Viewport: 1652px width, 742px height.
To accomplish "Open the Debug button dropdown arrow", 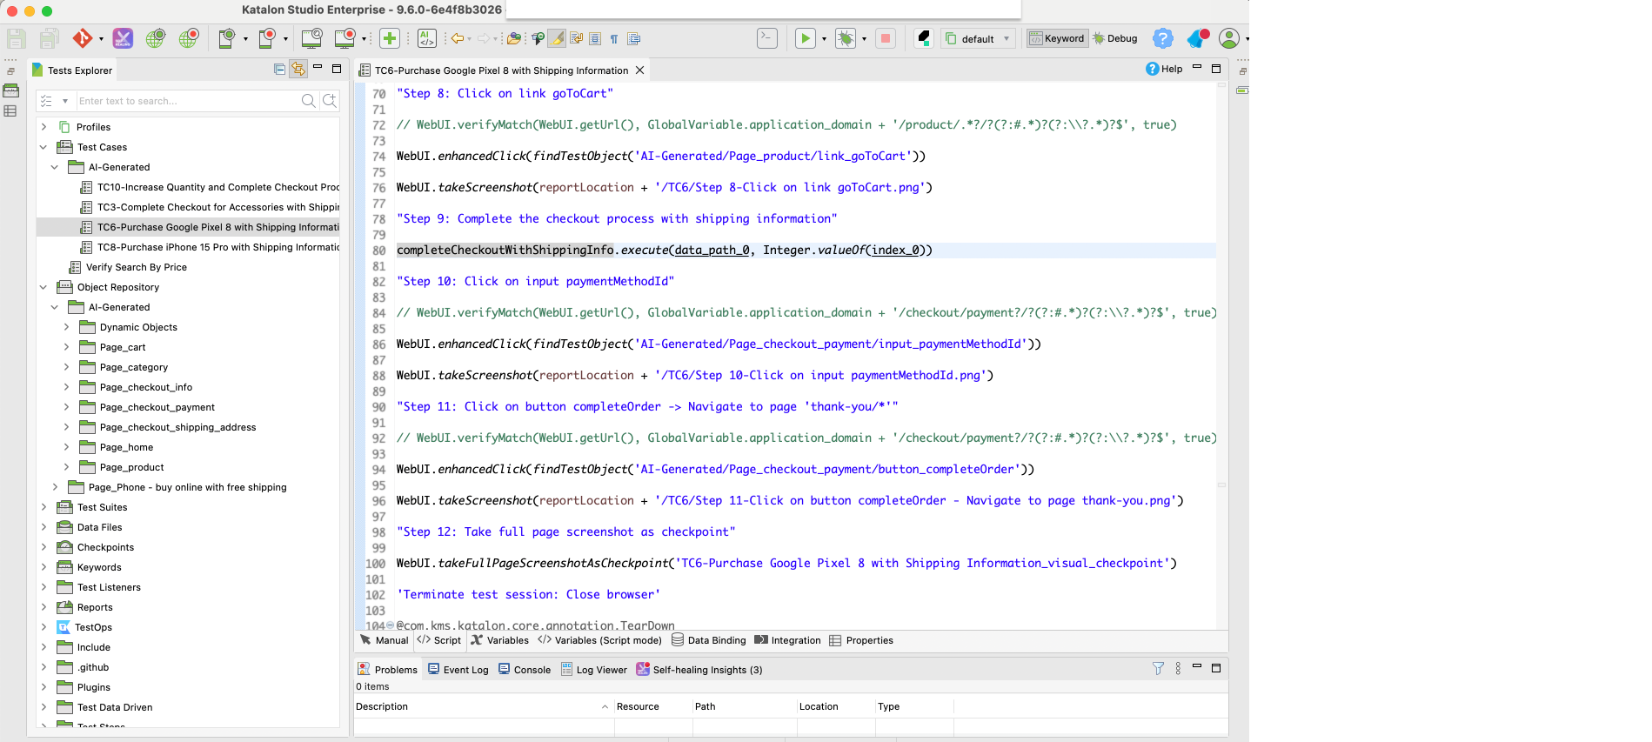I will tap(864, 39).
